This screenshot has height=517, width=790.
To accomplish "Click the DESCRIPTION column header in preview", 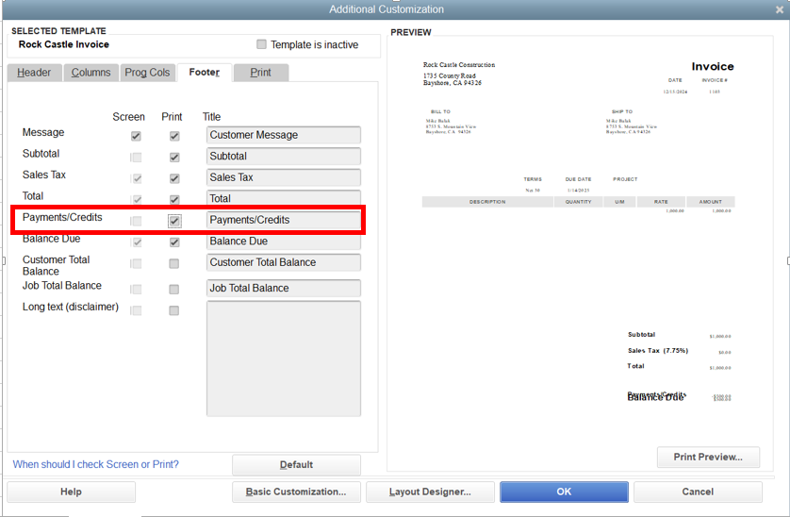I will coord(487,202).
